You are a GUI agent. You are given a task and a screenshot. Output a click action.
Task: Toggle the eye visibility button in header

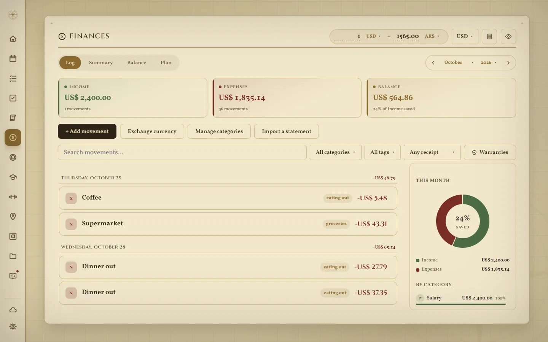coord(508,36)
